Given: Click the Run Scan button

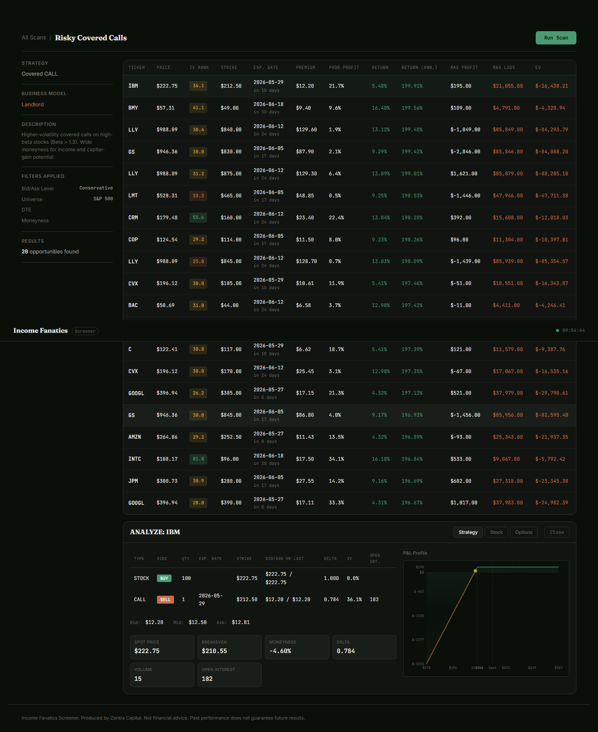Looking at the screenshot, I should pos(556,38).
